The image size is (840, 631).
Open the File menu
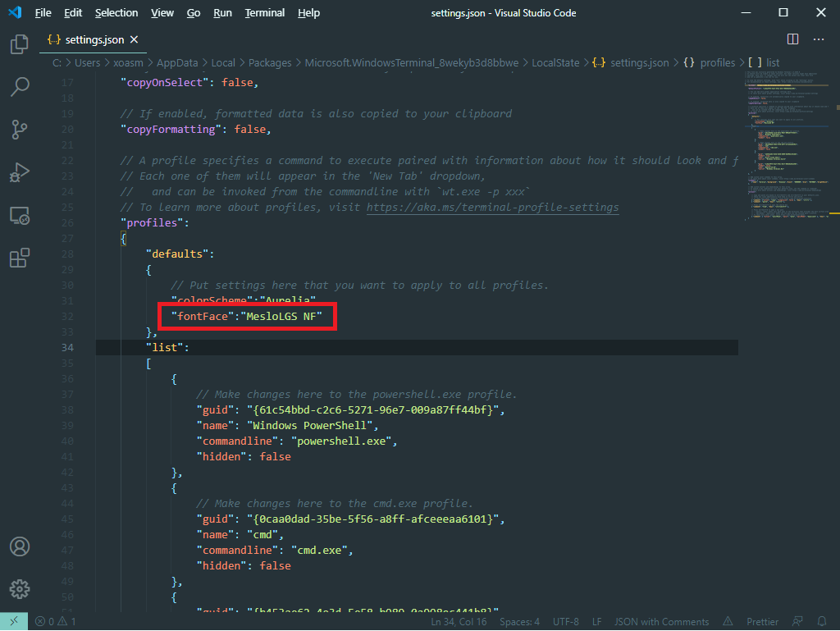(43, 13)
